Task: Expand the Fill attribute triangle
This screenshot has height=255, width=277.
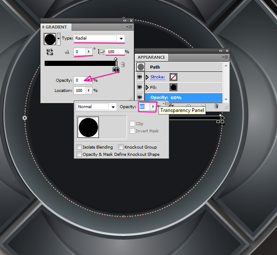Action: click(x=147, y=87)
